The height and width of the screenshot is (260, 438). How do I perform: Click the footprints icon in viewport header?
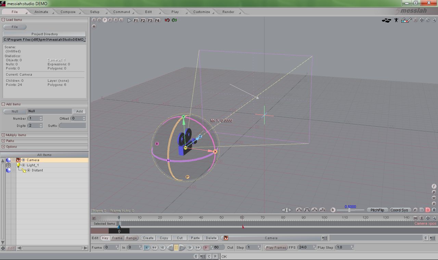386,20
